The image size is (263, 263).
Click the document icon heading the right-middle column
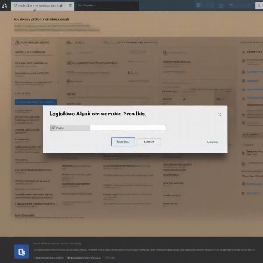tap(165, 53)
